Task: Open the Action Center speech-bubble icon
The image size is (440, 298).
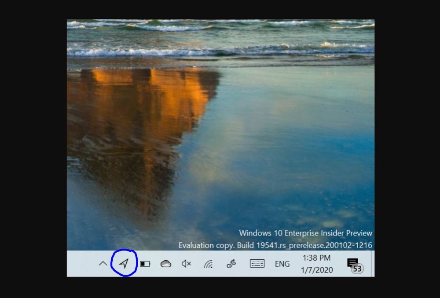Action: [352, 262]
